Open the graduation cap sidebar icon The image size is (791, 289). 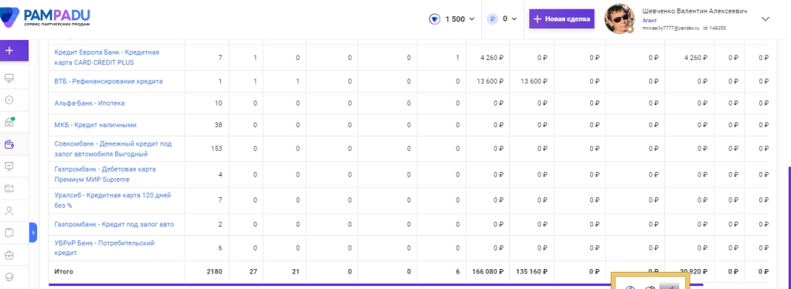[x=9, y=277]
